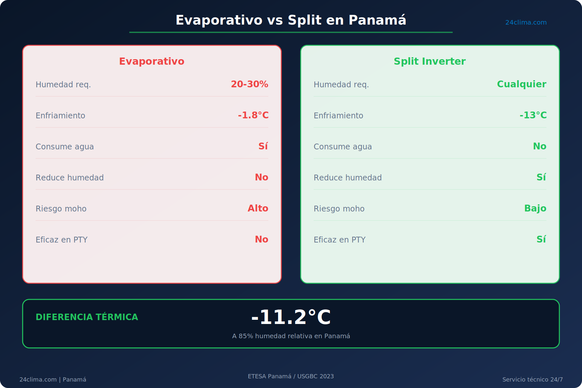Click ETESA Panamá / USGBC 2023 source
This screenshot has width=582, height=388.
291,376
